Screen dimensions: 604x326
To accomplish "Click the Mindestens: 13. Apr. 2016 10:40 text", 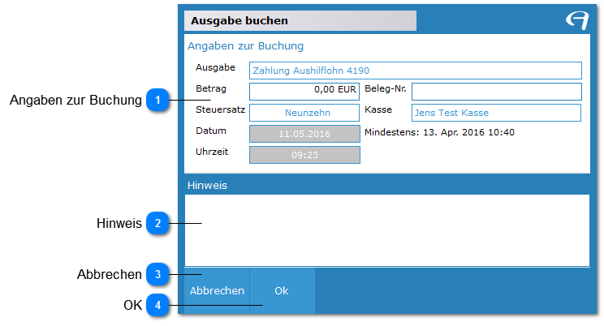I will [x=439, y=132].
